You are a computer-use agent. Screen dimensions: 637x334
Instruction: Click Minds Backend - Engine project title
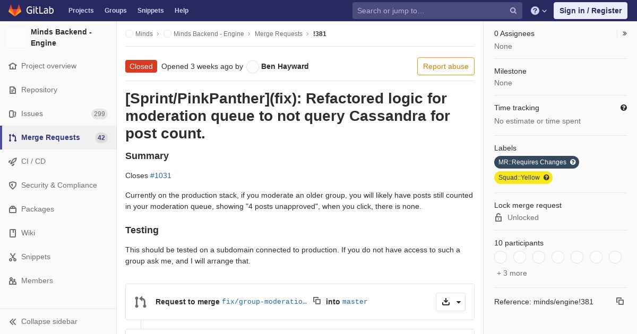coord(61,37)
